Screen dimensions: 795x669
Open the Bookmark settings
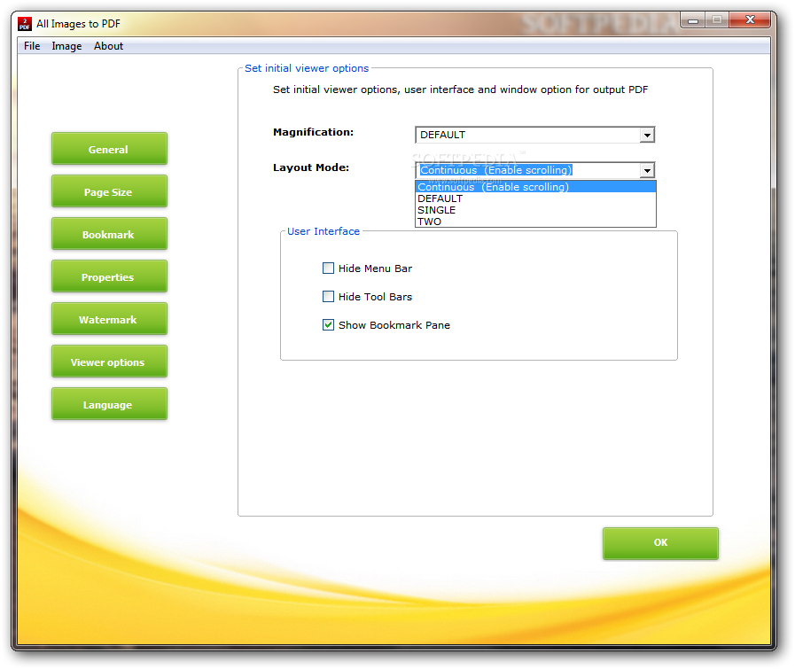(x=109, y=234)
